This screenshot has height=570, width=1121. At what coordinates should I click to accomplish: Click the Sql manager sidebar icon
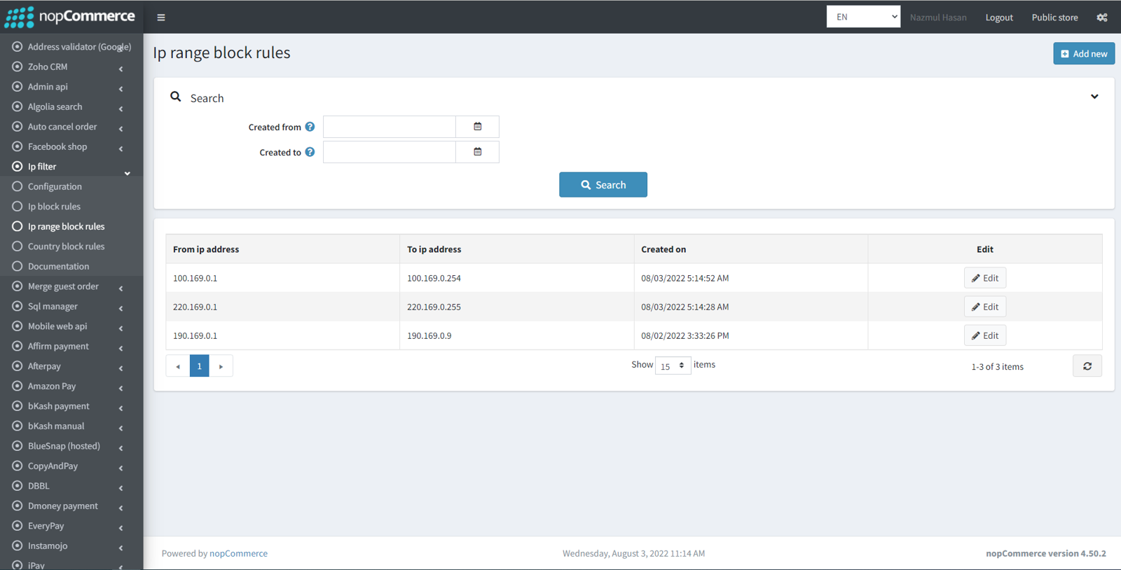(18, 306)
